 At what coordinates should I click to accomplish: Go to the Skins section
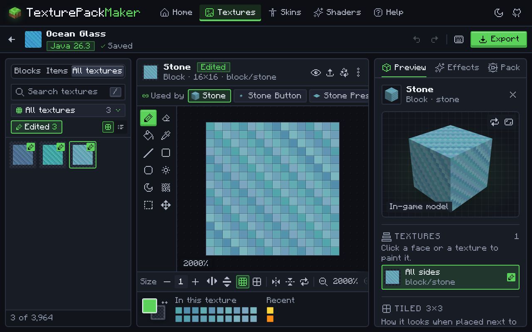click(x=285, y=12)
